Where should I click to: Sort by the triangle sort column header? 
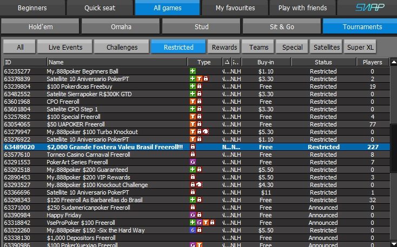point(227,62)
